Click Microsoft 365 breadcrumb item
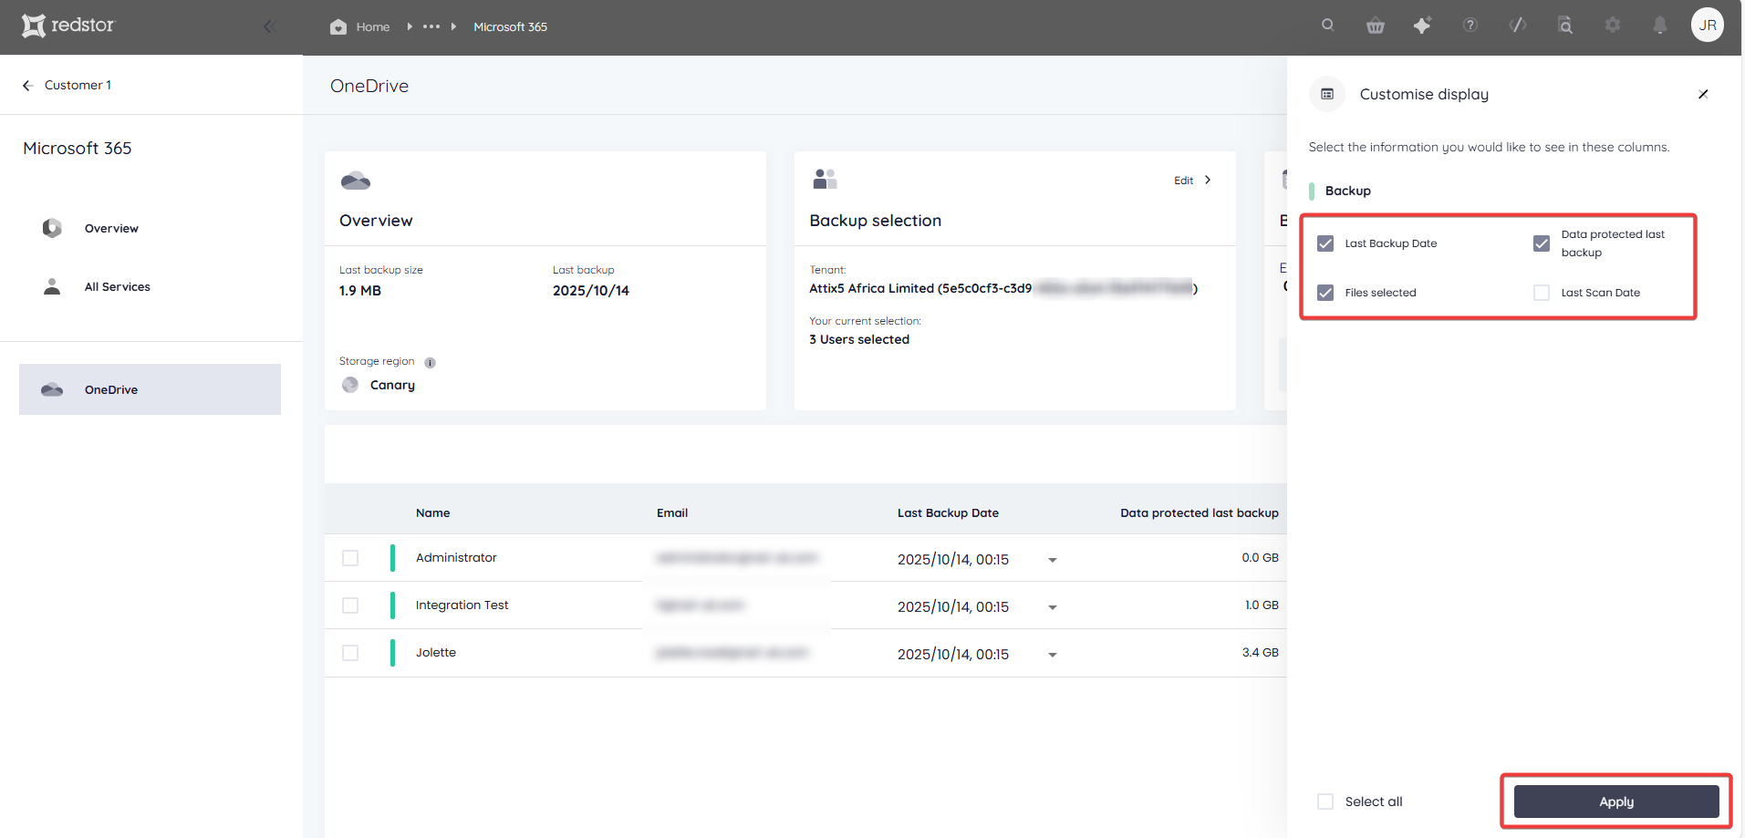The height and width of the screenshot is (838, 1745). [x=510, y=26]
